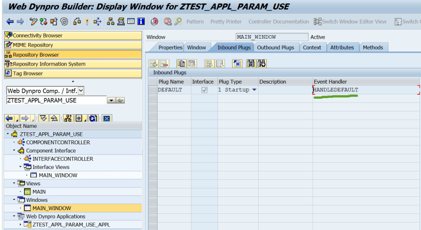Click the Delete Row icon above plug table
Viewport: 421px width, 230px height.
pos(164,64)
